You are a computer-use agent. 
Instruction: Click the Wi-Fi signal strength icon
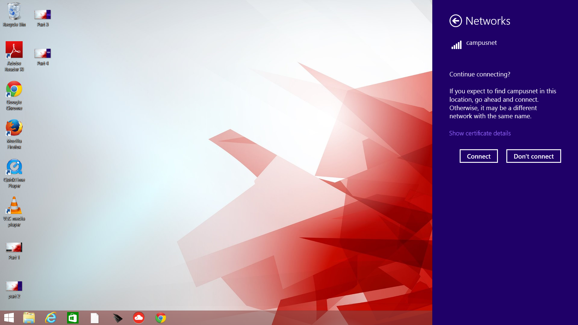click(x=456, y=45)
